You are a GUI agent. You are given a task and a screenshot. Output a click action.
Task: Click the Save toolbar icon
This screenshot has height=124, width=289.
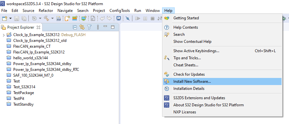17,18
